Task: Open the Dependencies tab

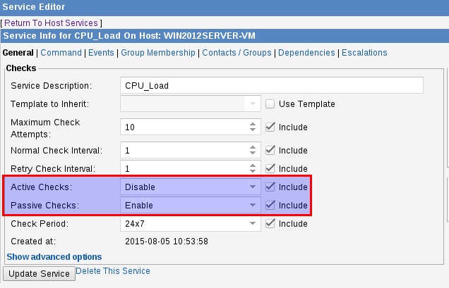Action: tap(306, 53)
